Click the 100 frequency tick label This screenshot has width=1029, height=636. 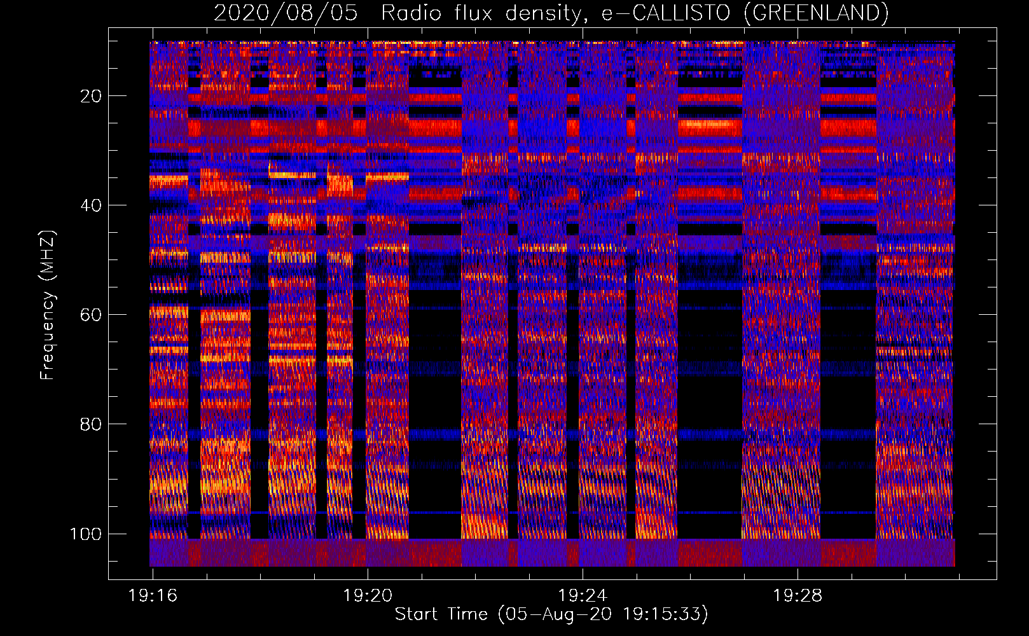click(x=86, y=534)
